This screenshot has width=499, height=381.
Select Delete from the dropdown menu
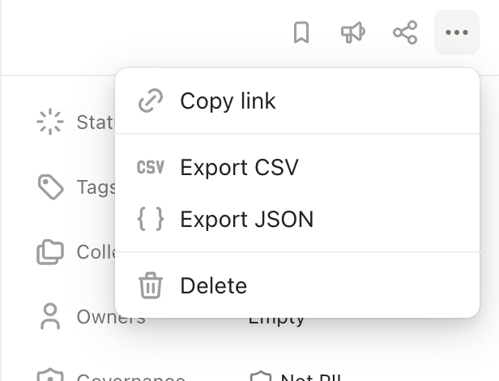297,285
